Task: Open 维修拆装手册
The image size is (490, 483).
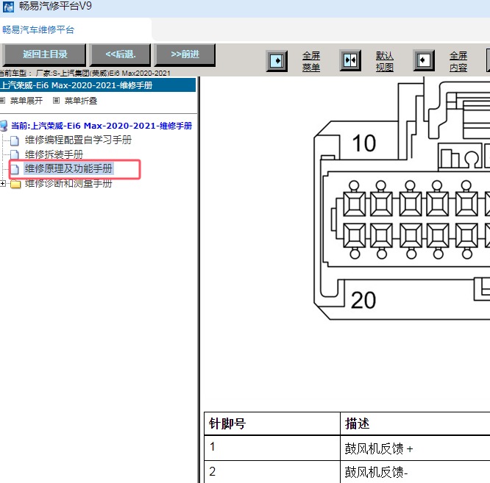Action: (x=54, y=154)
